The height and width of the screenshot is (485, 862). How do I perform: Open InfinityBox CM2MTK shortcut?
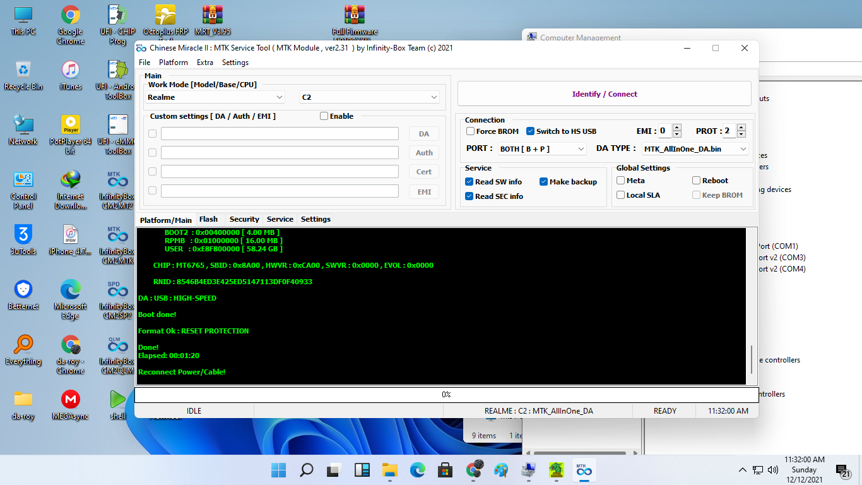tap(117, 245)
